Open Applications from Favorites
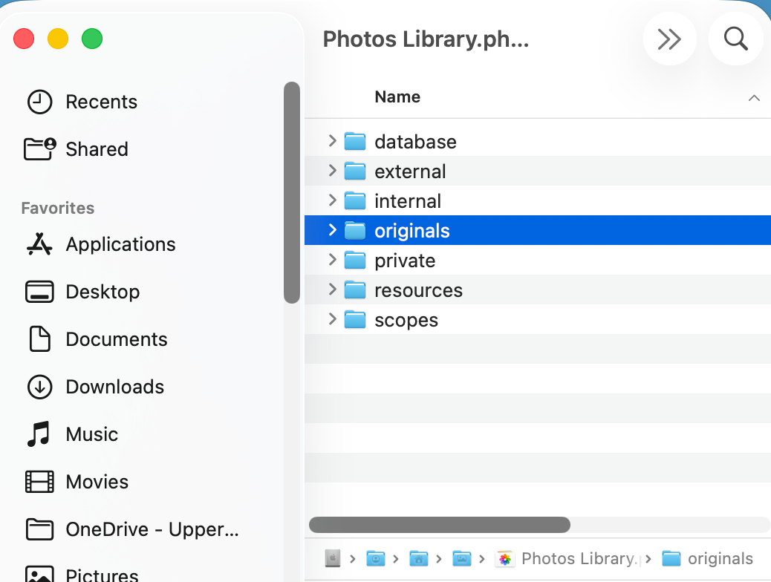 click(x=120, y=244)
